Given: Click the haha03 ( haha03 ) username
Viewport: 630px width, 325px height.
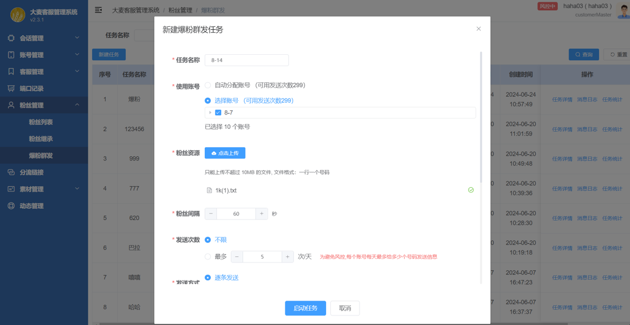Looking at the screenshot, I should click(588, 6).
